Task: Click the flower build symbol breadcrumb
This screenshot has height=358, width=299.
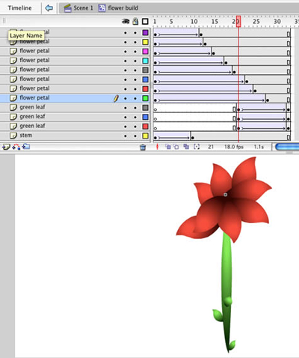Action: coord(118,8)
